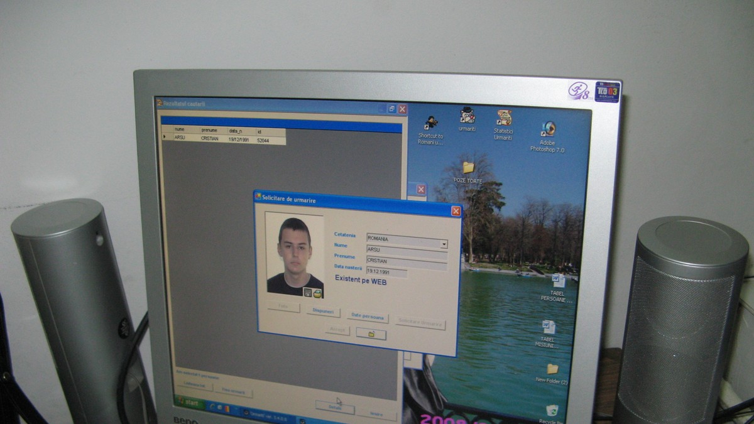
Task: Click the data_n column header
Action: click(x=240, y=131)
